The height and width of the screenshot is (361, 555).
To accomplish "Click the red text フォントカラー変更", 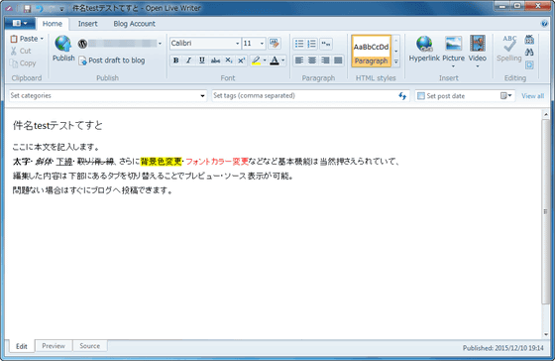I will coord(217,162).
